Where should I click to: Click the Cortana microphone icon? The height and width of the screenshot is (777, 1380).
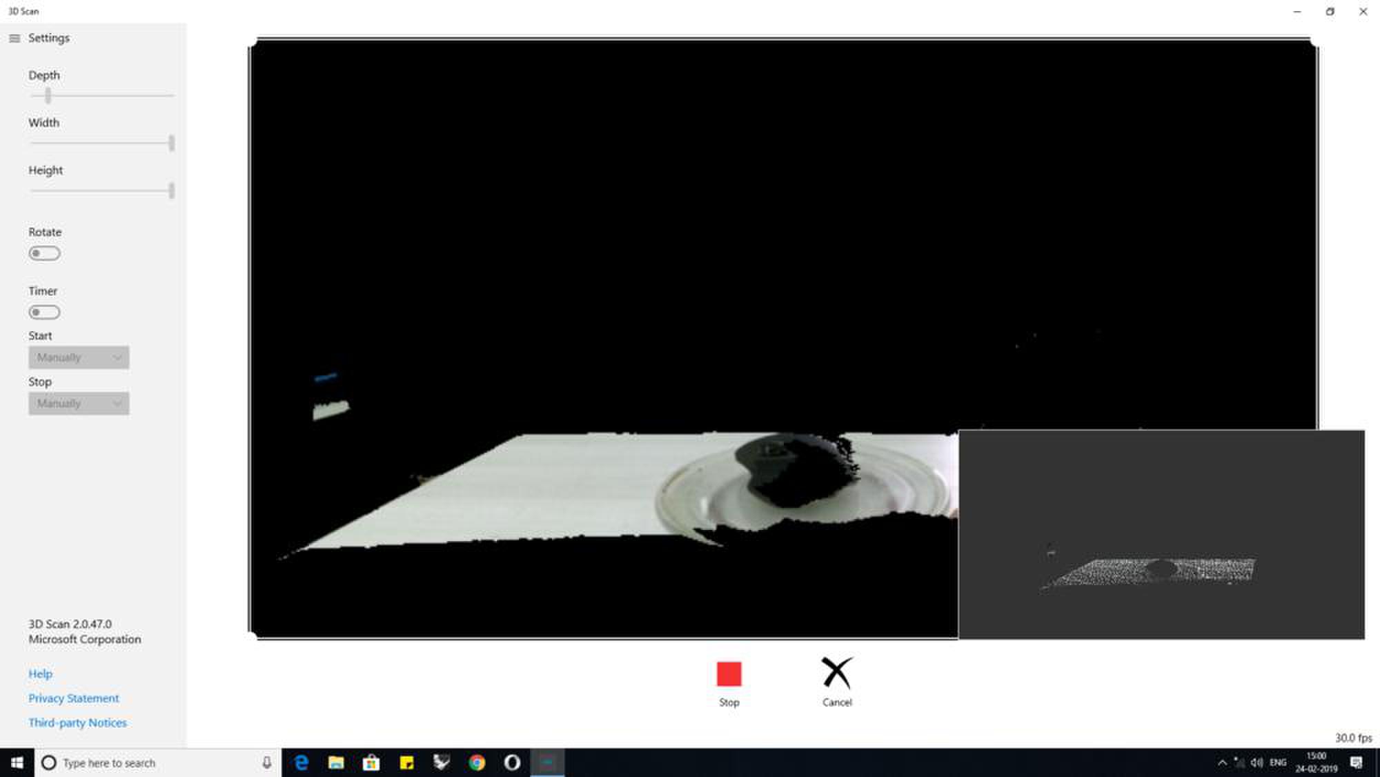pos(266,763)
